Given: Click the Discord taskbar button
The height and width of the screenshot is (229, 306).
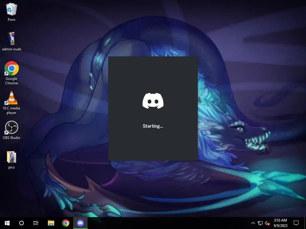Looking at the screenshot, I should 80,223.
